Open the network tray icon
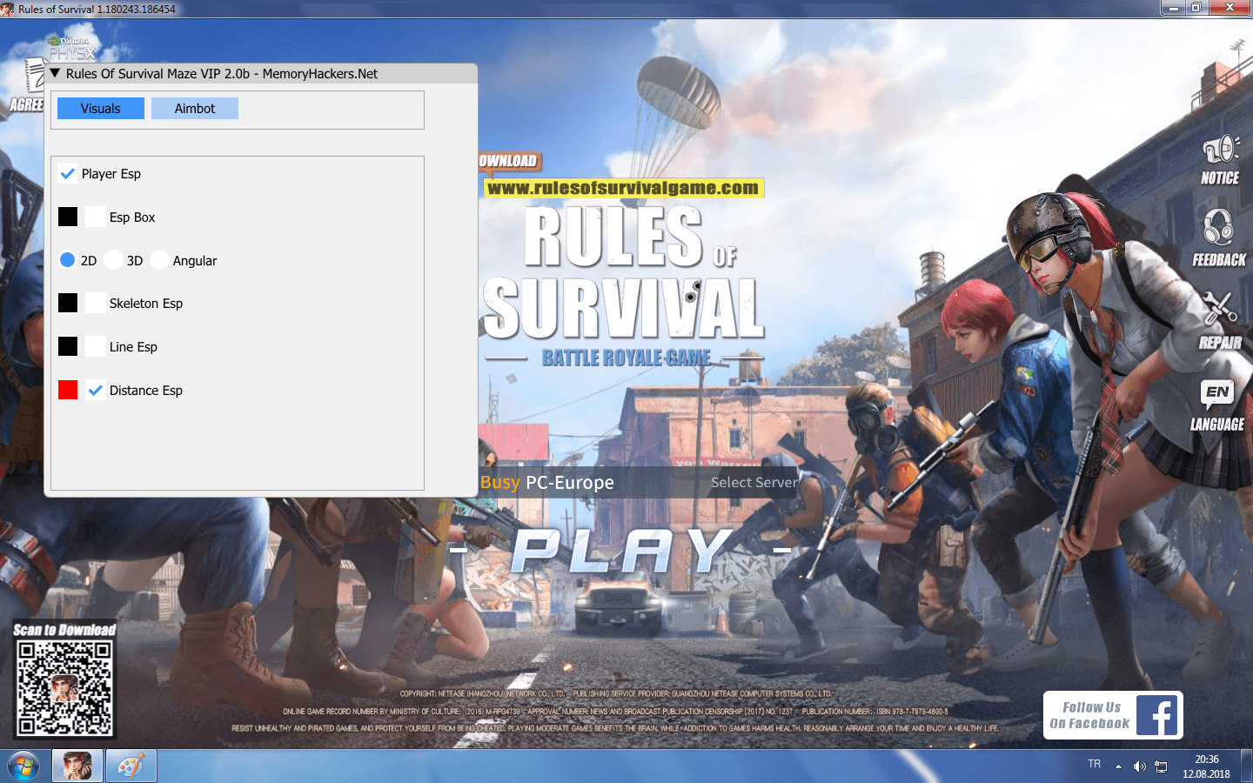 tap(1161, 766)
